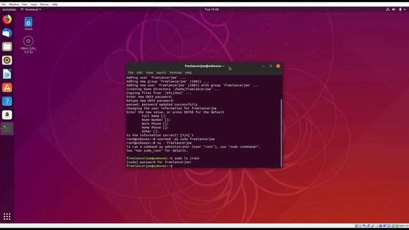Select the Trash desktop icon

(28, 24)
